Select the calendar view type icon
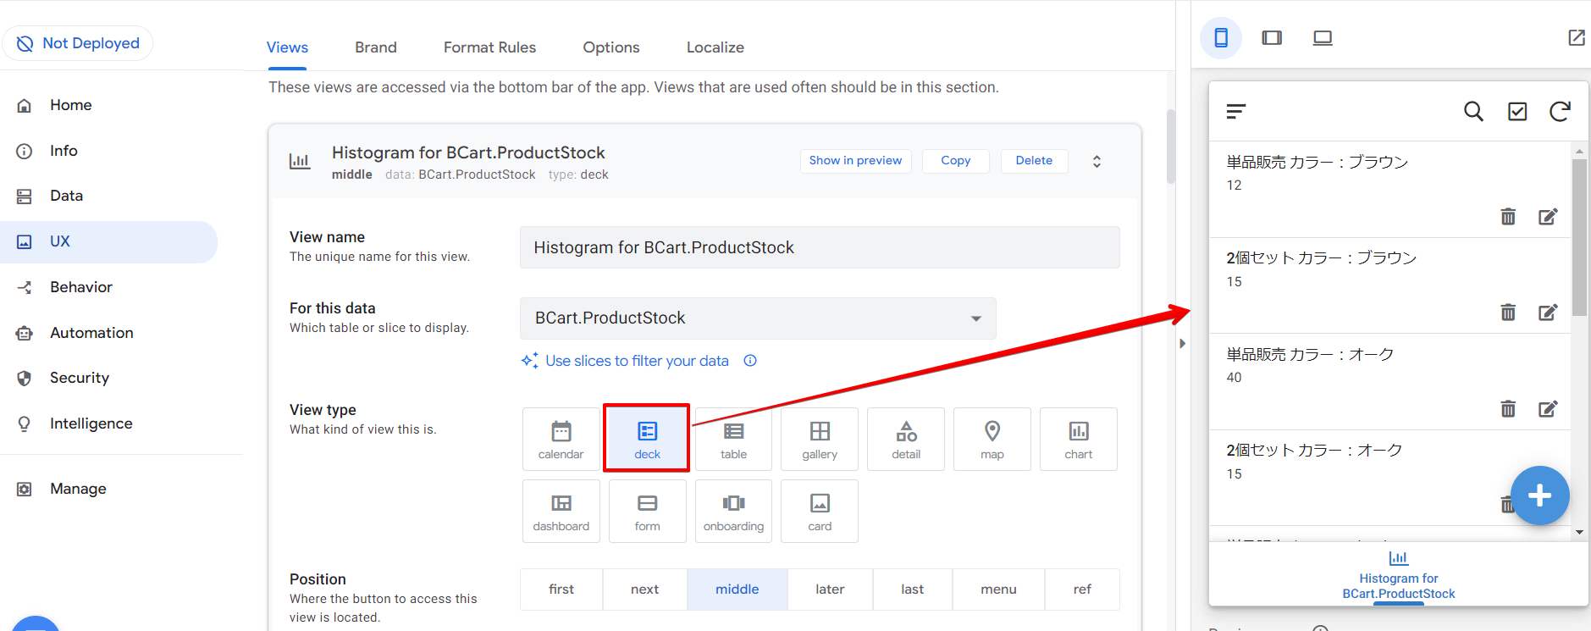The image size is (1591, 631). pyautogui.click(x=561, y=439)
